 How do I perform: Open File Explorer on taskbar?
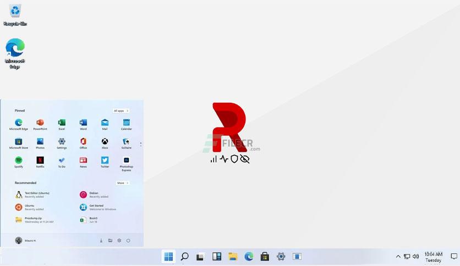233,257
